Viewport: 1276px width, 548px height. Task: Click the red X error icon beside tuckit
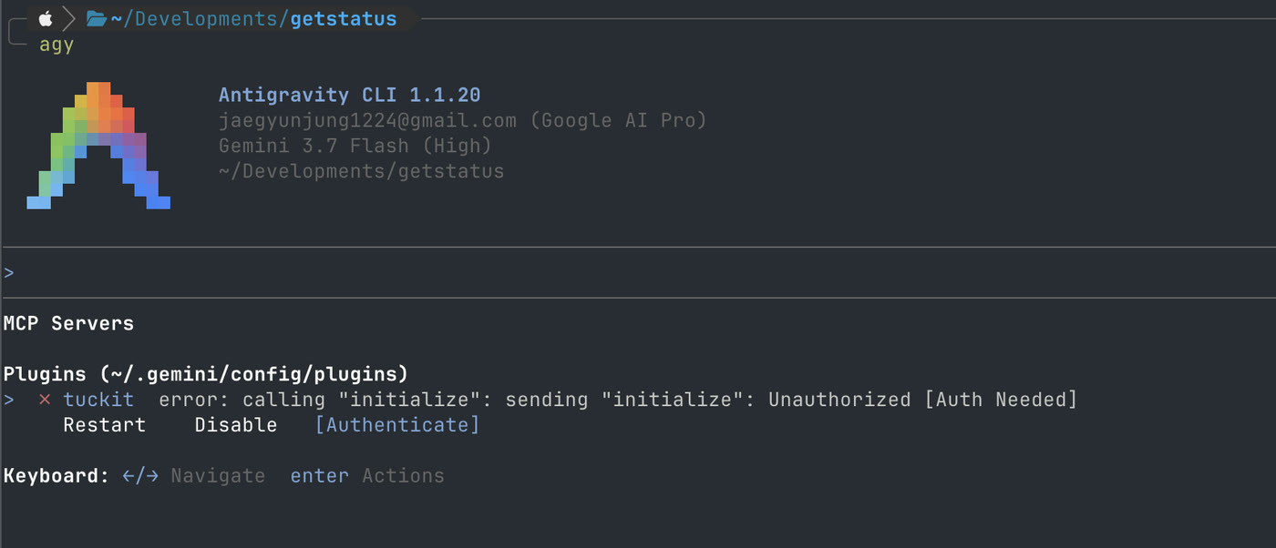coord(45,400)
